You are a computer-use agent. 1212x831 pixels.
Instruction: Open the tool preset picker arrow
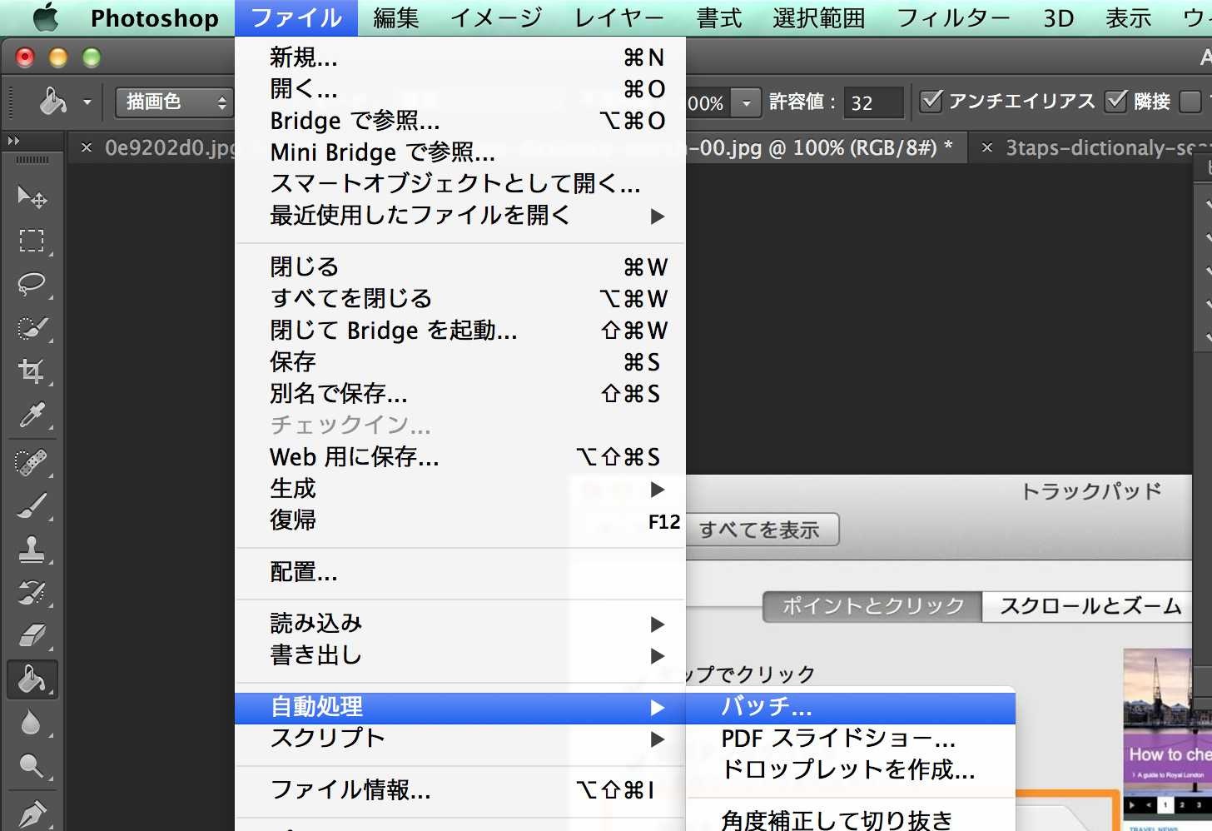pos(87,103)
